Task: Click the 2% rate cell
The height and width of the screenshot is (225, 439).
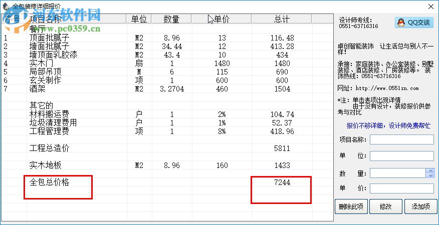Action: [222, 114]
